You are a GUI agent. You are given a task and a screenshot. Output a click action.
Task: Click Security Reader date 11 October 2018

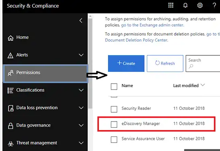pyautogui.click(x=189, y=108)
